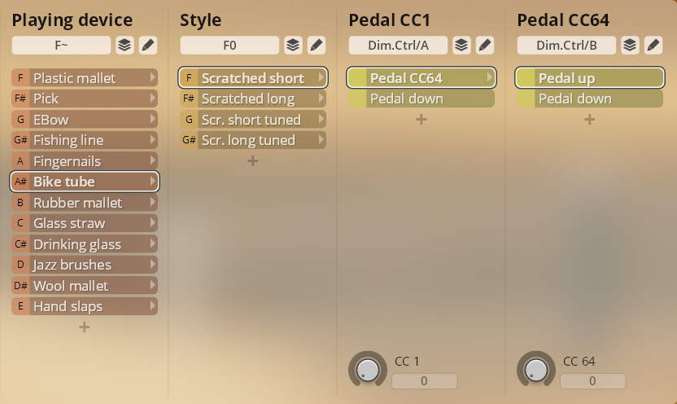This screenshot has height=404, width=677.
Task: Select the Wool mallet playing device
Action: click(85, 286)
